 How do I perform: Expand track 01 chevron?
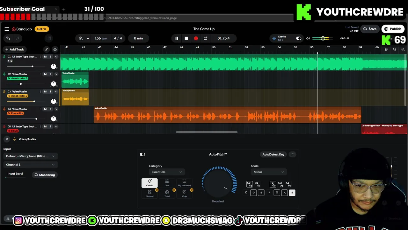click(56, 57)
